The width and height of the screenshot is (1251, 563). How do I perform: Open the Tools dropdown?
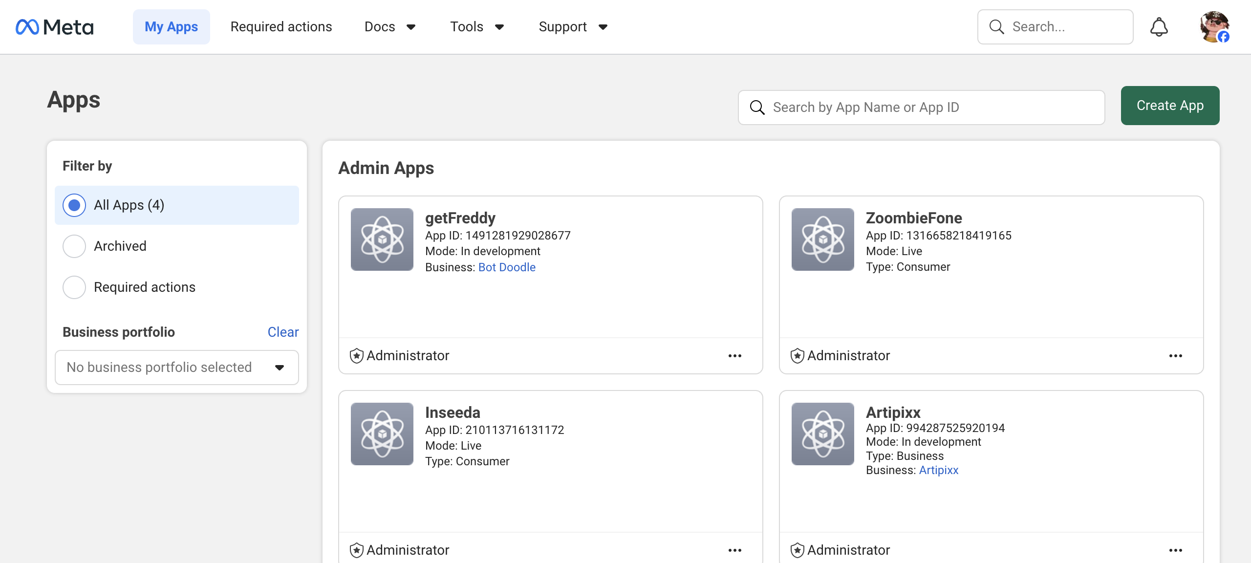(476, 27)
